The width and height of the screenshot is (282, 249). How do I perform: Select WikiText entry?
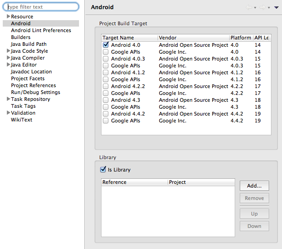[x=22, y=120]
